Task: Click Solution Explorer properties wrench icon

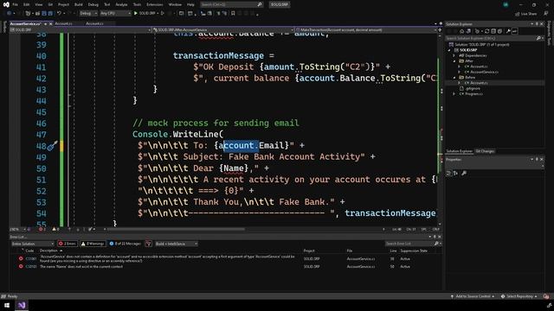Action: (x=508, y=31)
